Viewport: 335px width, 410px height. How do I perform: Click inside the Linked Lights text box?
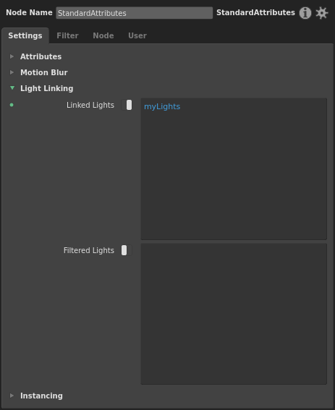[x=234, y=168]
